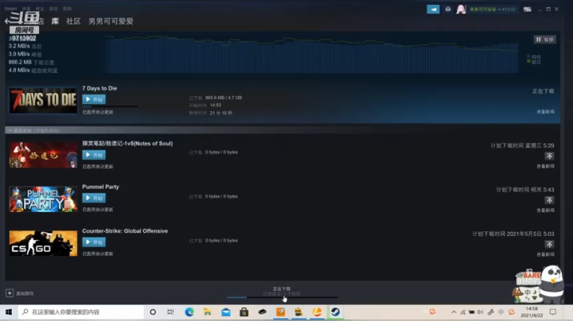Click the Pummel Party title text
This screenshot has width=573, height=321.
[x=100, y=187]
